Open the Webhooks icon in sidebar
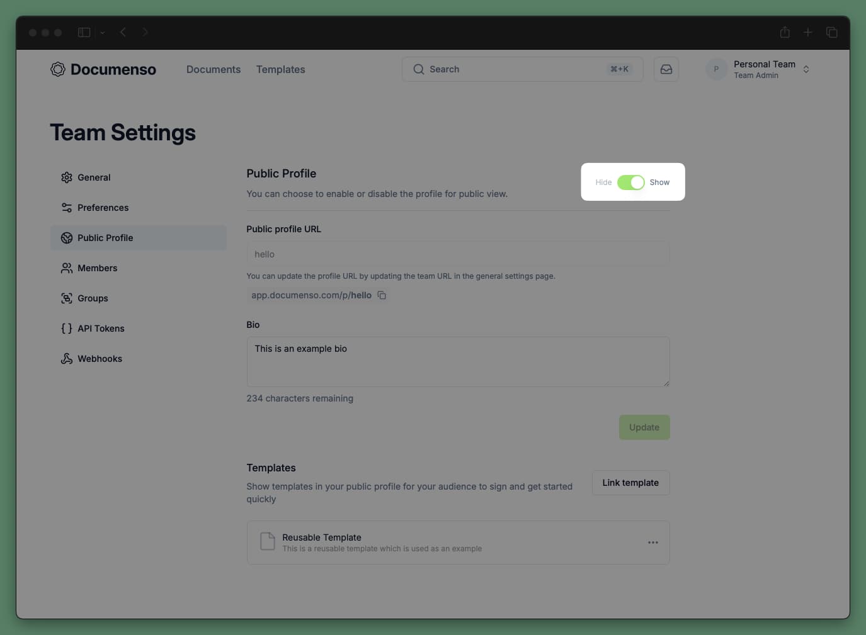The image size is (866, 635). tap(67, 359)
